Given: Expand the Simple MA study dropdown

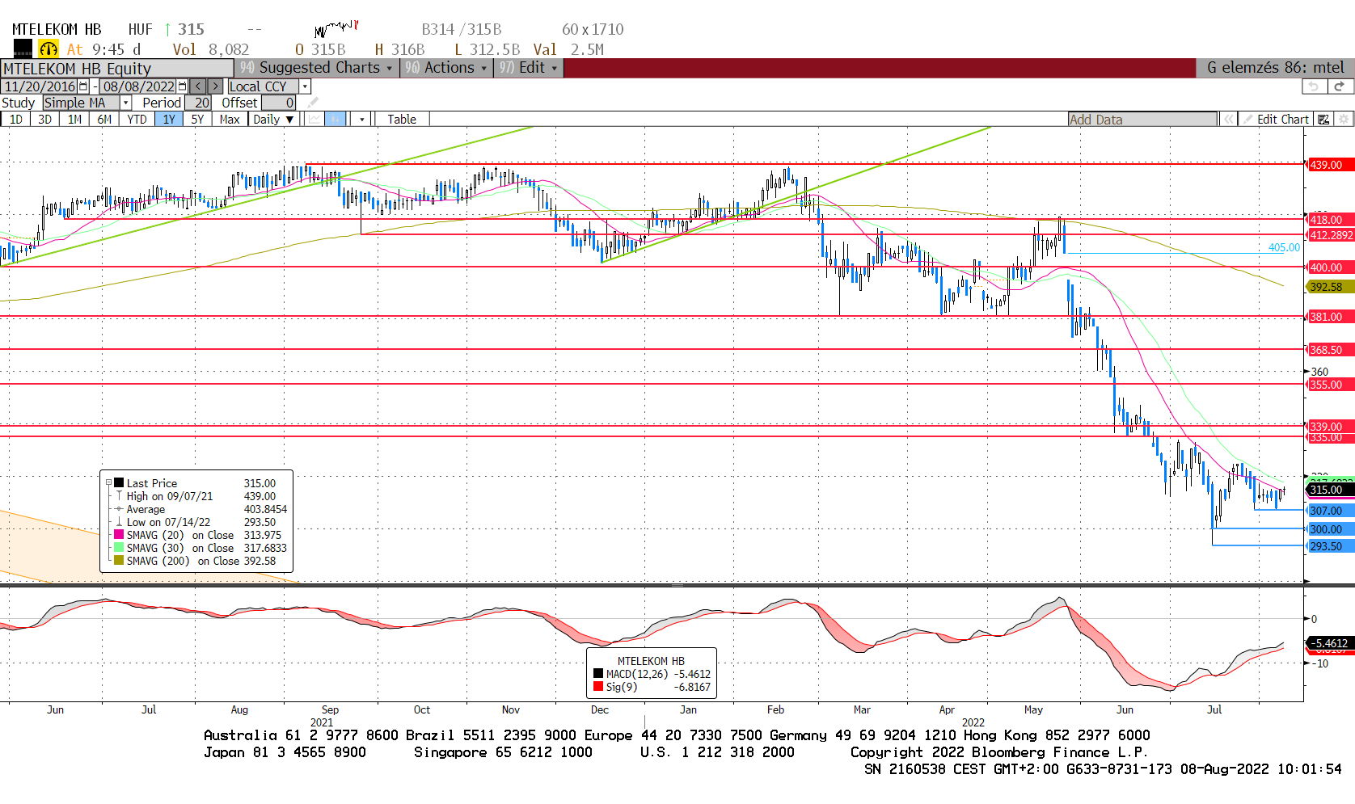Looking at the screenshot, I should click(125, 103).
